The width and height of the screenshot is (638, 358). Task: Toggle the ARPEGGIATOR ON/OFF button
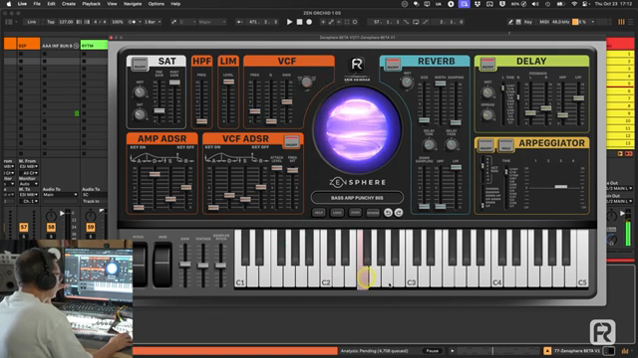pyautogui.click(x=485, y=145)
